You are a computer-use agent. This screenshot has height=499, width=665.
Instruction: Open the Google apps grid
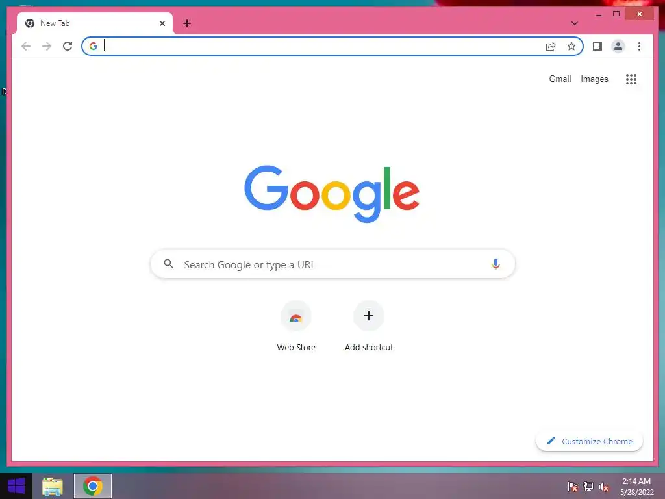click(x=631, y=79)
